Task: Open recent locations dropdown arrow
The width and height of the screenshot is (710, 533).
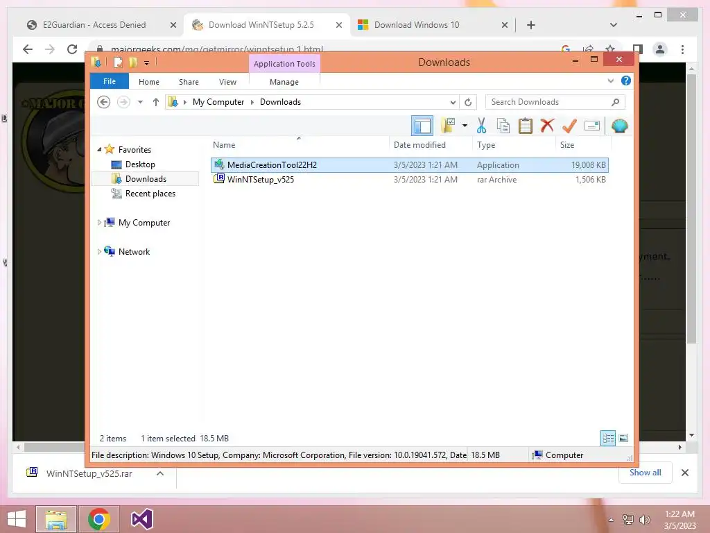Action: click(x=140, y=102)
